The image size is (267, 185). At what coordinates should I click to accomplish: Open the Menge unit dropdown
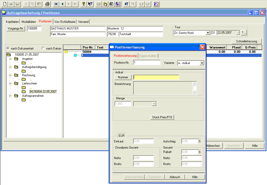click(154, 104)
